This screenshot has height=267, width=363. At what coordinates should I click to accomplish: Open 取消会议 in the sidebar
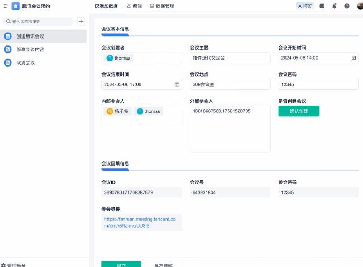click(26, 62)
